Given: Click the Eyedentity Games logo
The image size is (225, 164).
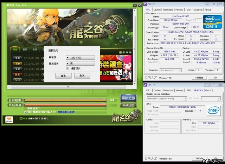Looking at the screenshot, I should click(x=33, y=119).
